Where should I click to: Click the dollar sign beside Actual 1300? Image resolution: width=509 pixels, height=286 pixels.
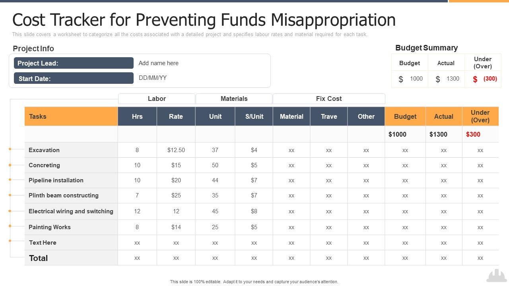[438, 79]
